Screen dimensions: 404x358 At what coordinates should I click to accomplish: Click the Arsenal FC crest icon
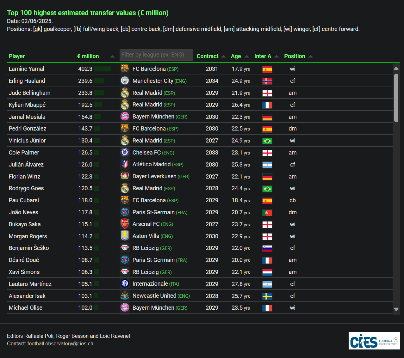(125, 224)
